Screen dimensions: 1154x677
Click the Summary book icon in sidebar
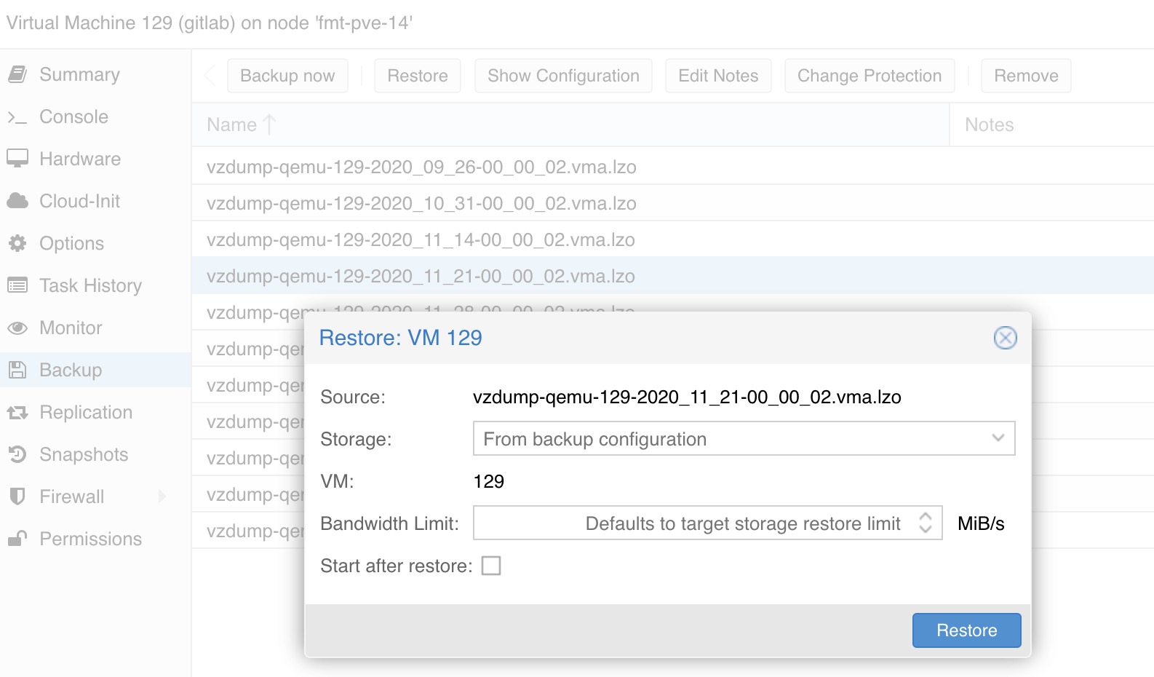click(x=17, y=74)
